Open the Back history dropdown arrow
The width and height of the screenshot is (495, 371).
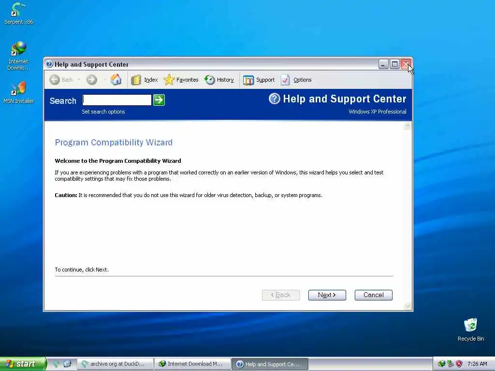pyautogui.click(x=79, y=80)
